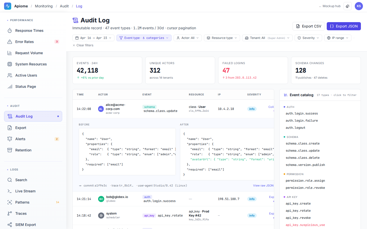Open Request Volume in sidebar
The width and height of the screenshot is (367, 229).
pos(33,53)
